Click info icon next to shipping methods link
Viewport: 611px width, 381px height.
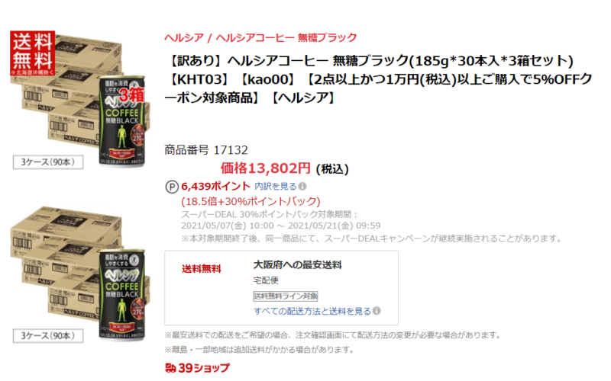(x=377, y=311)
